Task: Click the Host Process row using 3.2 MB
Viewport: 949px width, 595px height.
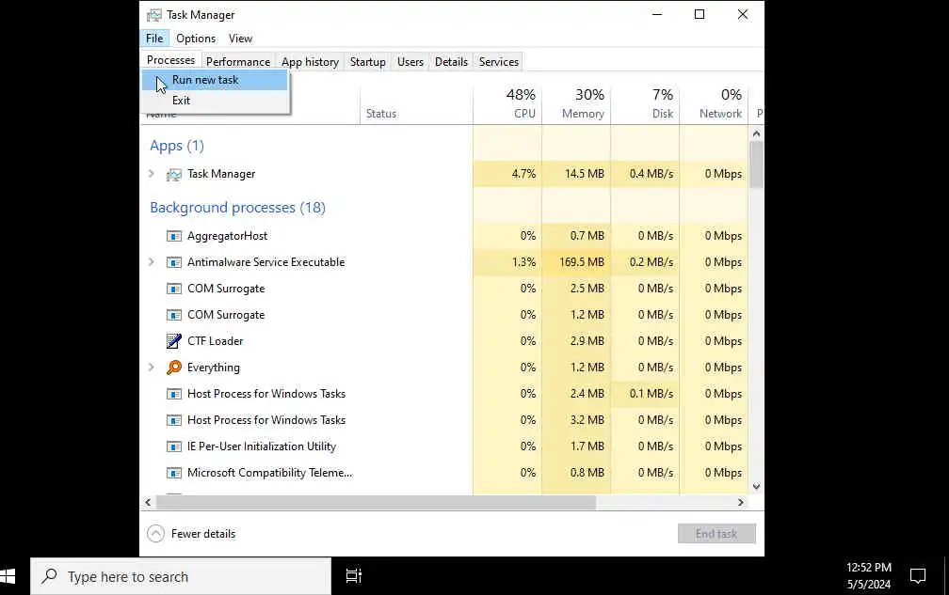Action: (443, 420)
